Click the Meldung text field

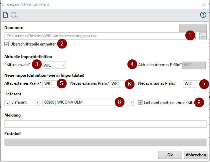point(105,124)
